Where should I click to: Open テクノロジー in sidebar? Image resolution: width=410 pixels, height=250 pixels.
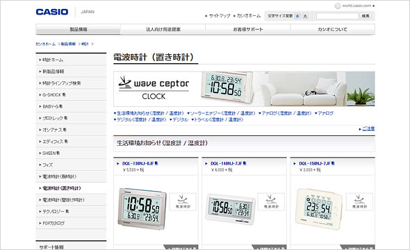tap(71, 211)
